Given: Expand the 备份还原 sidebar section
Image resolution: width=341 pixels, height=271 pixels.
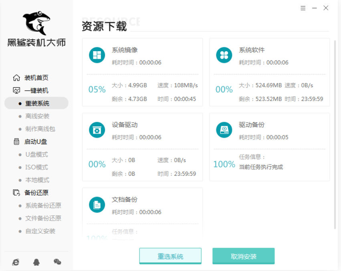Looking at the screenshot, I should [x=36, y=193].
